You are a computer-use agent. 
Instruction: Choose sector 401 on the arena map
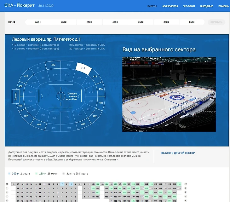tap(101, 103)
